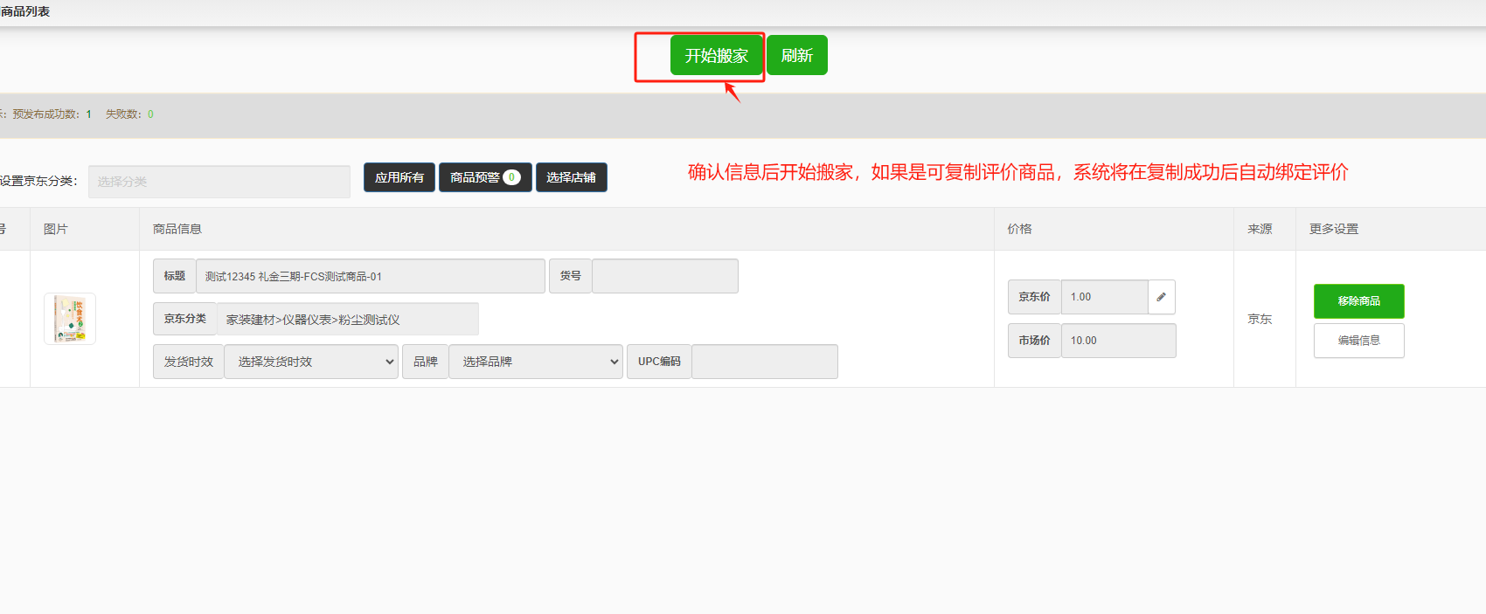The image size is (1486, 614).
Task: Click the 更多设置 column header
Action: click(x=1333, y=229)
